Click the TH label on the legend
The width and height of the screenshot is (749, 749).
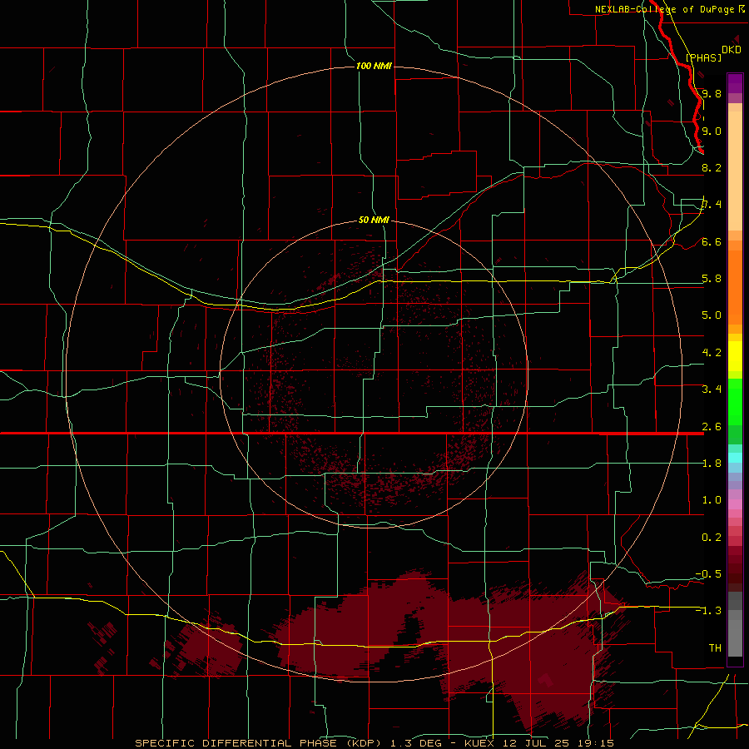tap(715, 648)
